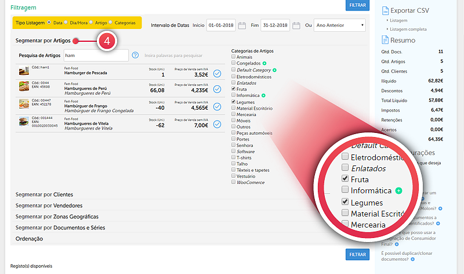Tick the Mercearia category checkbox

[x=233, y=114]
